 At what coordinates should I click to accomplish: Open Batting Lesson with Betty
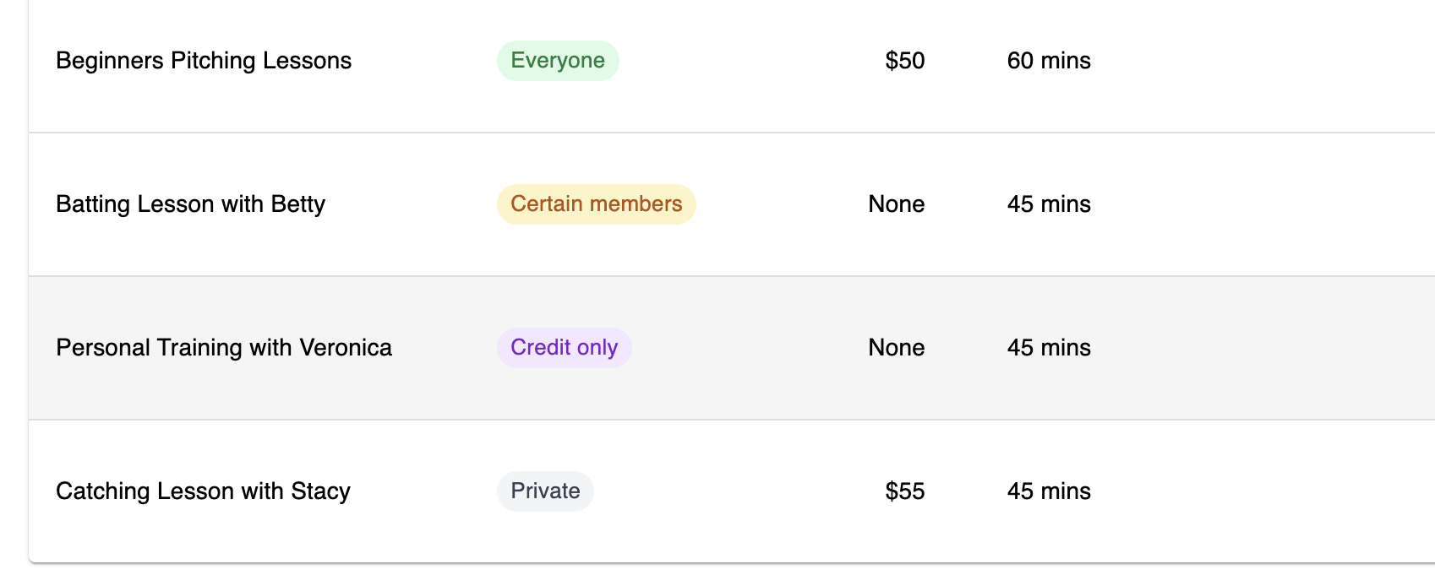[x=190, y=204]
